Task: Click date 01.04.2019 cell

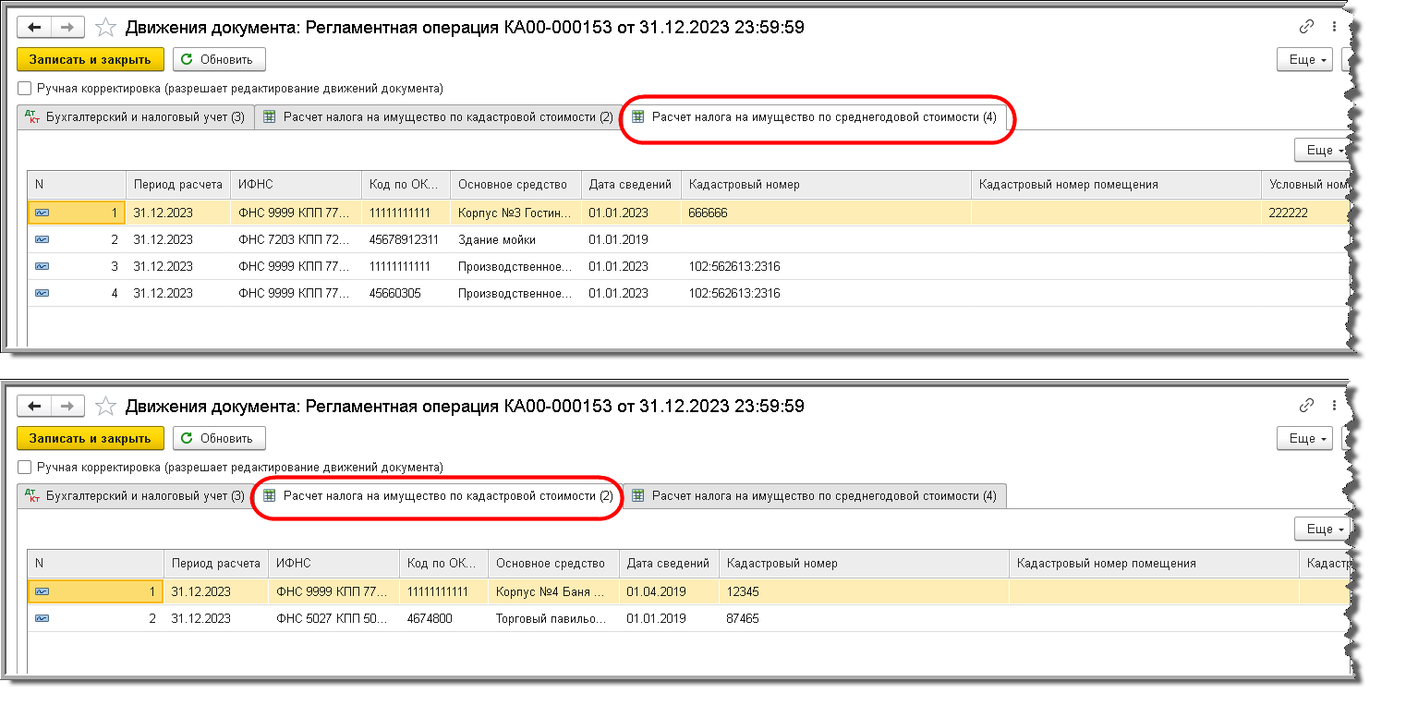Action: pos(669,591)
